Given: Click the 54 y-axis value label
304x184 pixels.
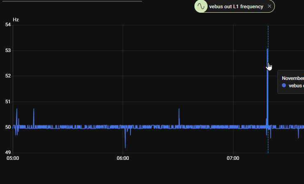Looking at the screenshot, I should (x=8, y=25).
